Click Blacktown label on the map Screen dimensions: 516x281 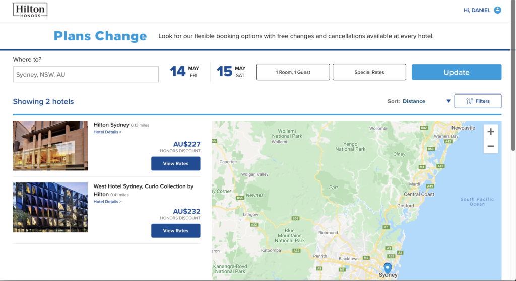coord(349,259)
